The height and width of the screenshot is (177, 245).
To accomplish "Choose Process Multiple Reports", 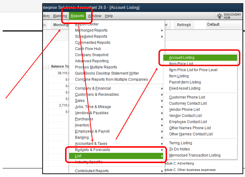I will point(116,67).
